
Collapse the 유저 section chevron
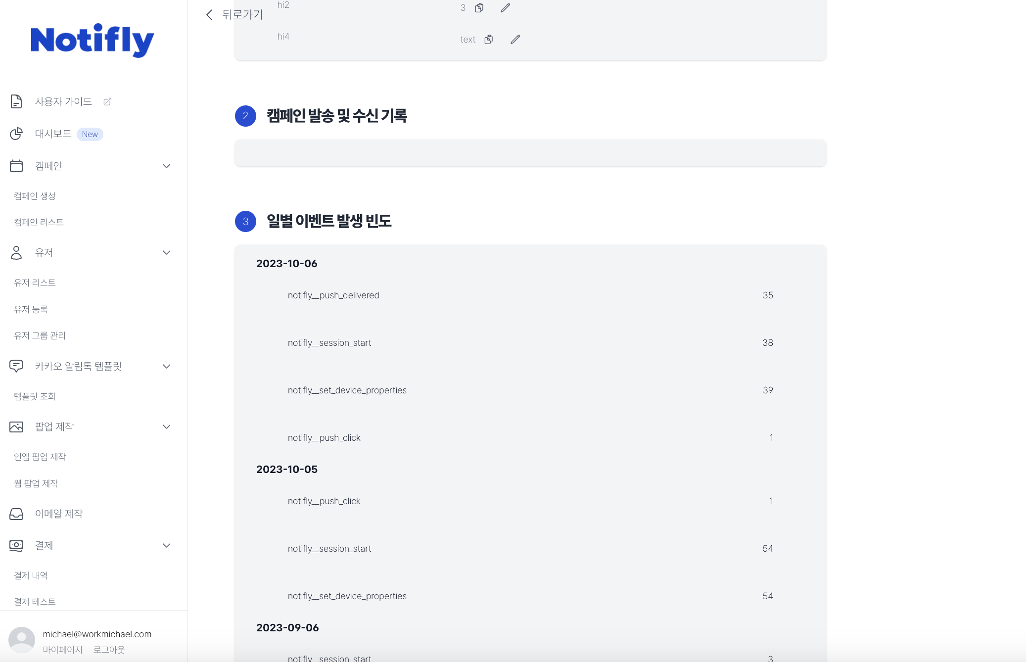click(x=167, y=252)
